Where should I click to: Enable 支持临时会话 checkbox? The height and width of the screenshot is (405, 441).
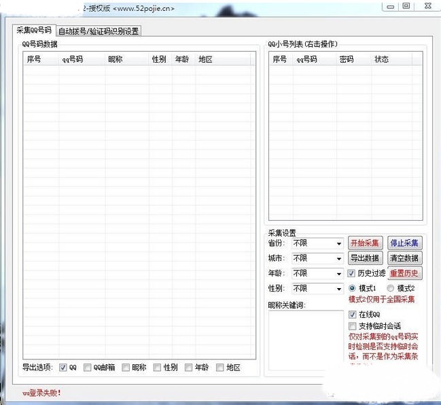coord(352,326)
